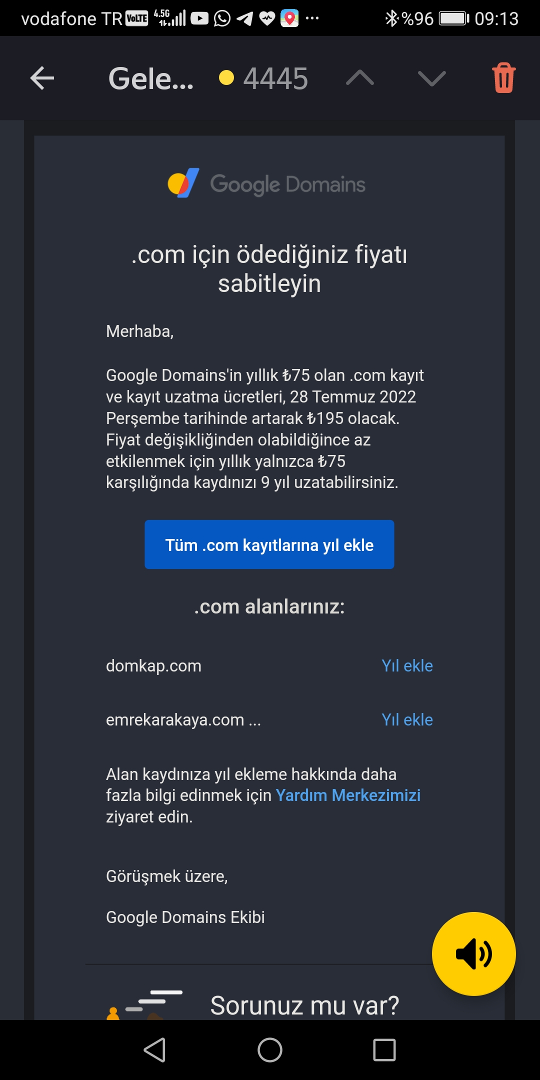Viewport: 540px width, 1080px height.
Task: Click the Google Domains logo
Action: pos(266,183)
